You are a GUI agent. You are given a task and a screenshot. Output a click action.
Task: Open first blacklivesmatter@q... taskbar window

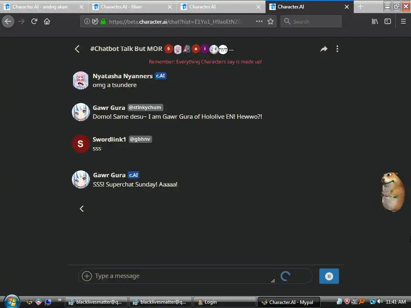96,302
